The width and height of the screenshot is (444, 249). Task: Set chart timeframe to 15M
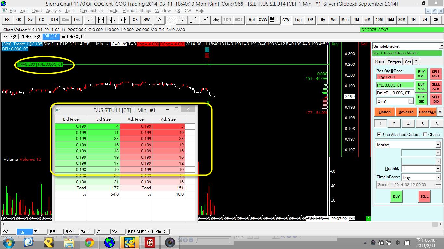[x=390, y=20]
